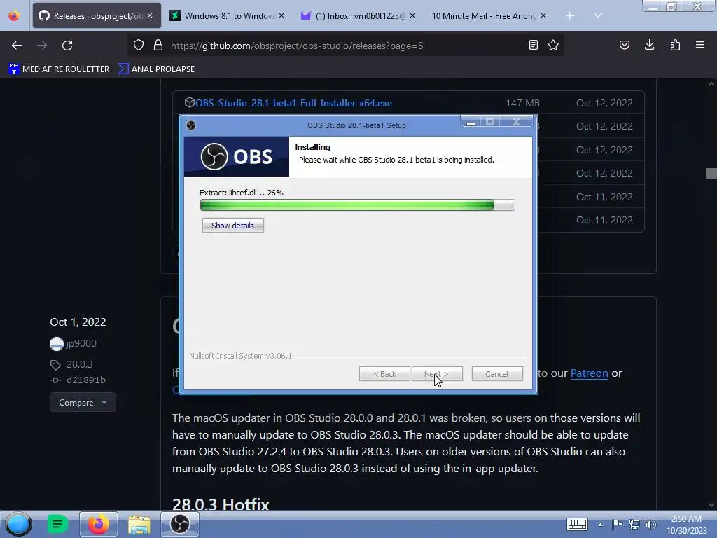The image size is (717, 538).
Task: Switch to the Windows 8.1 to Windows tab
Action: point(228,16)
